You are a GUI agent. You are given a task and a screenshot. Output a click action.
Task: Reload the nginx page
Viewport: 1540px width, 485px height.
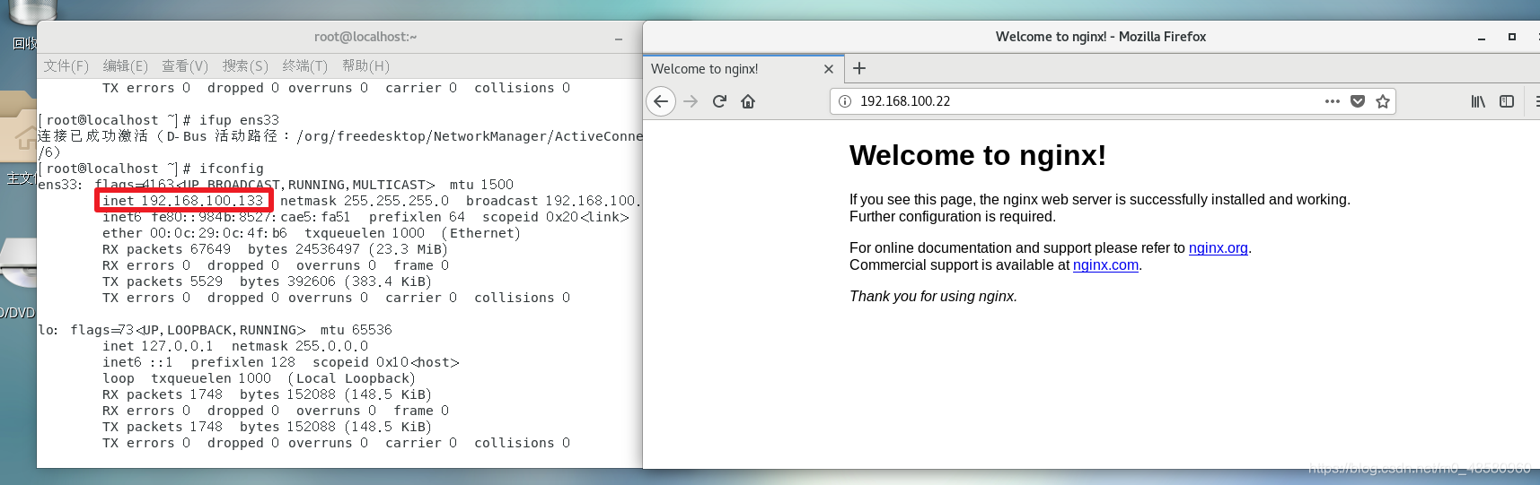point(719,101)
